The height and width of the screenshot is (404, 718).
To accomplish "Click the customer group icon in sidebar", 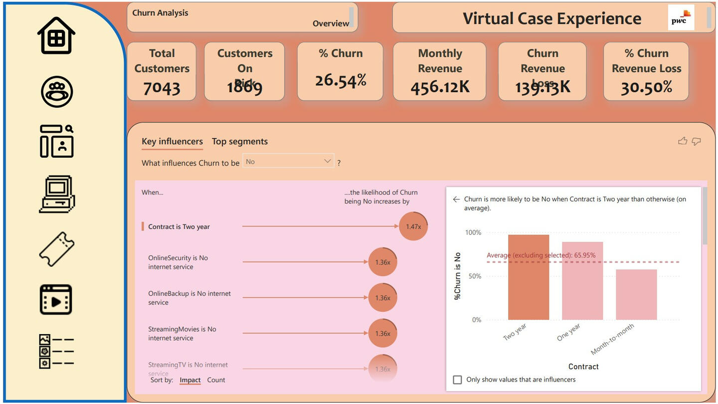I will 57,92.
